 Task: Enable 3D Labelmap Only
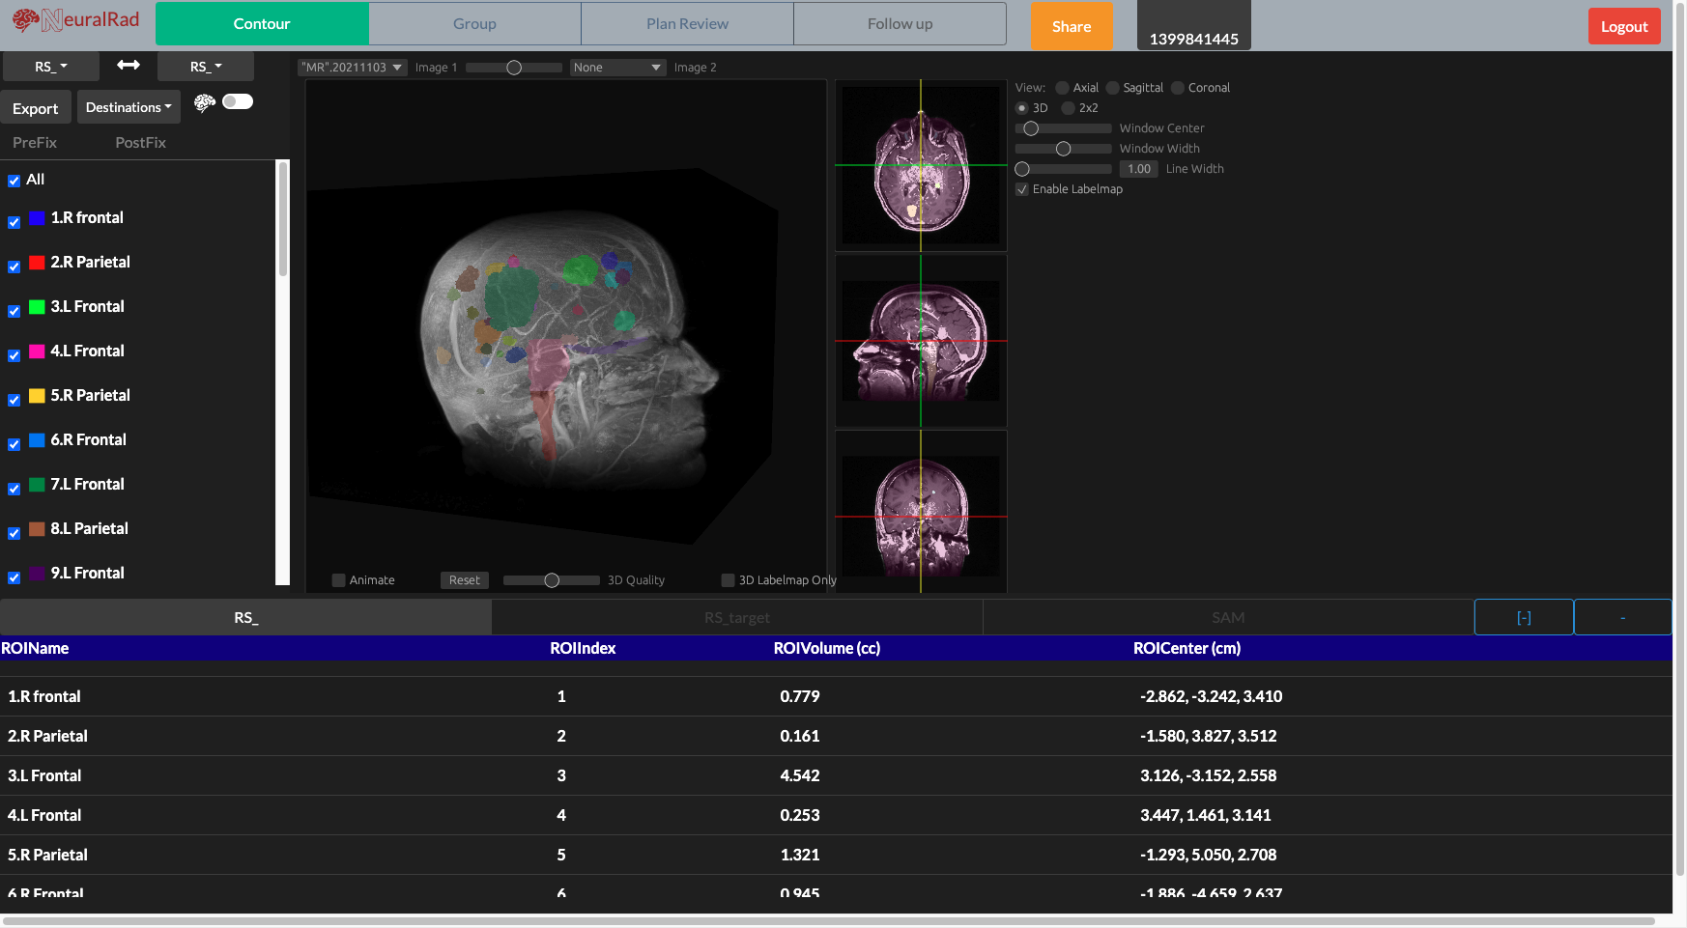[728, 579]
